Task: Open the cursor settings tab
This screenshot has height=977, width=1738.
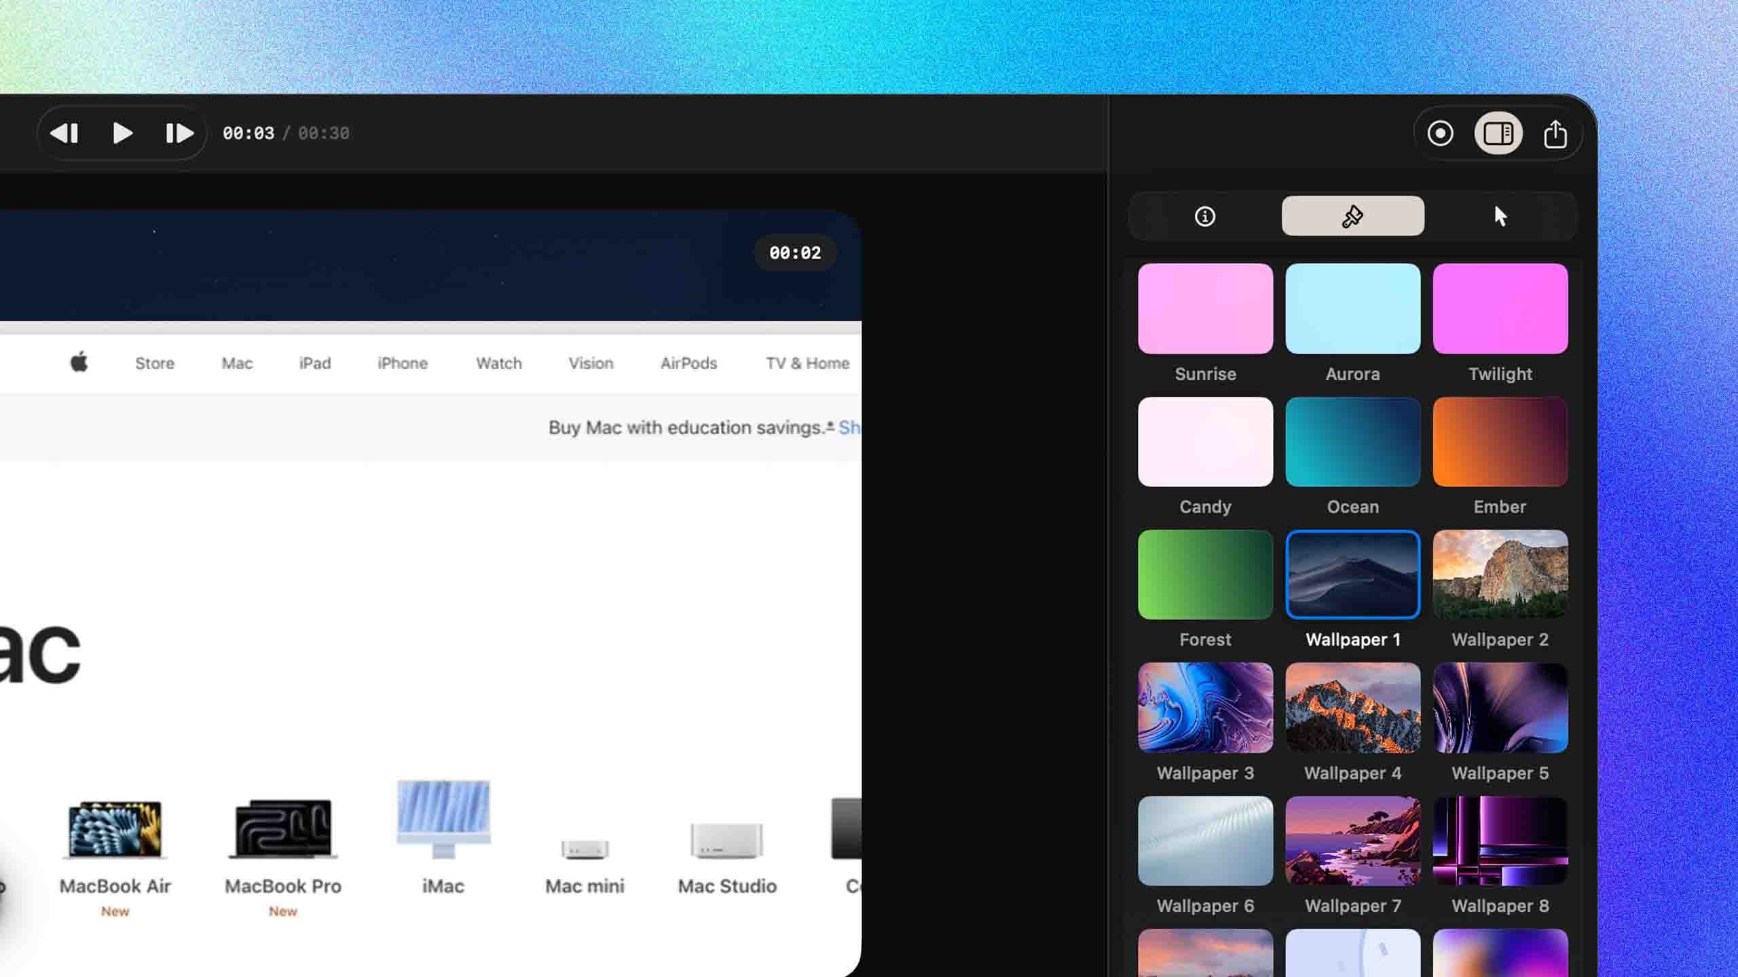Action: coord(1500,216)
